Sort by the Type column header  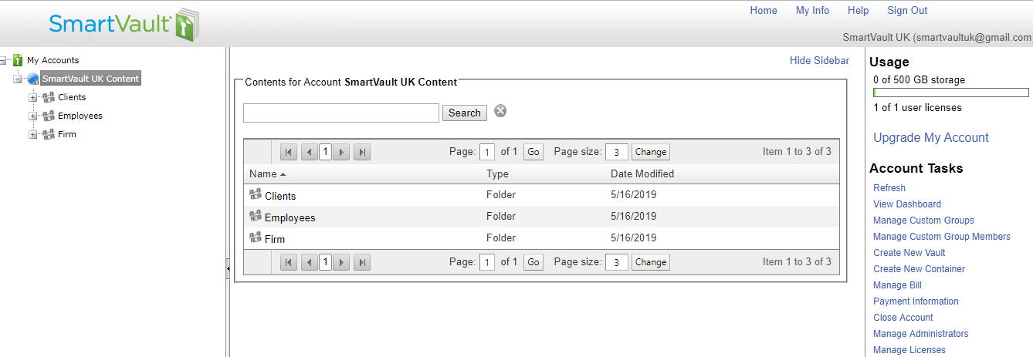point(497,174)
